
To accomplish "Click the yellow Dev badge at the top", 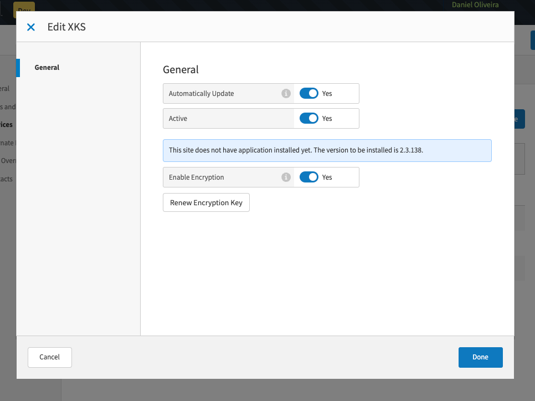I will tap(24, 9).
